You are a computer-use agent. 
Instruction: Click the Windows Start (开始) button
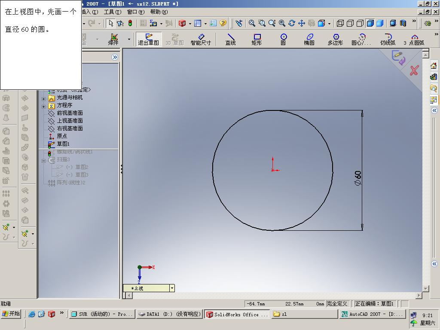point(11,314)
